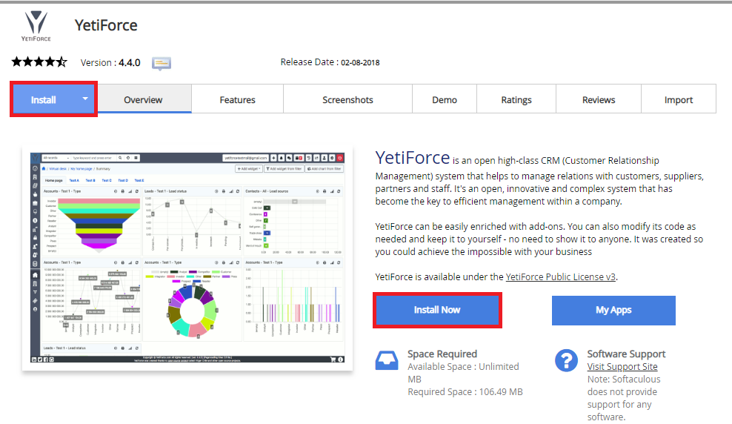Click the Software Support question mark icon
732x424 pixels.
pos(566,360)
